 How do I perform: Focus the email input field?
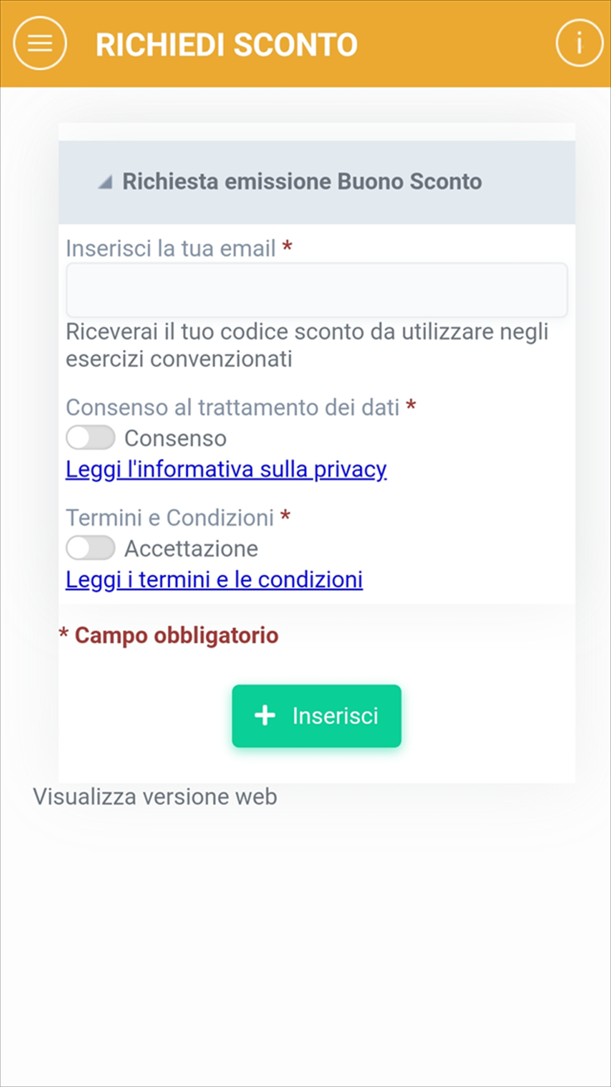click(316, 290)
